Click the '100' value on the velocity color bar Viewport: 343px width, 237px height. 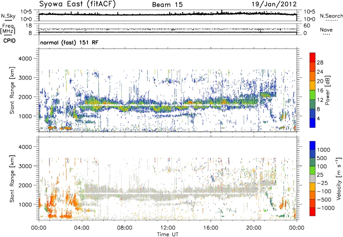[322, 166]
